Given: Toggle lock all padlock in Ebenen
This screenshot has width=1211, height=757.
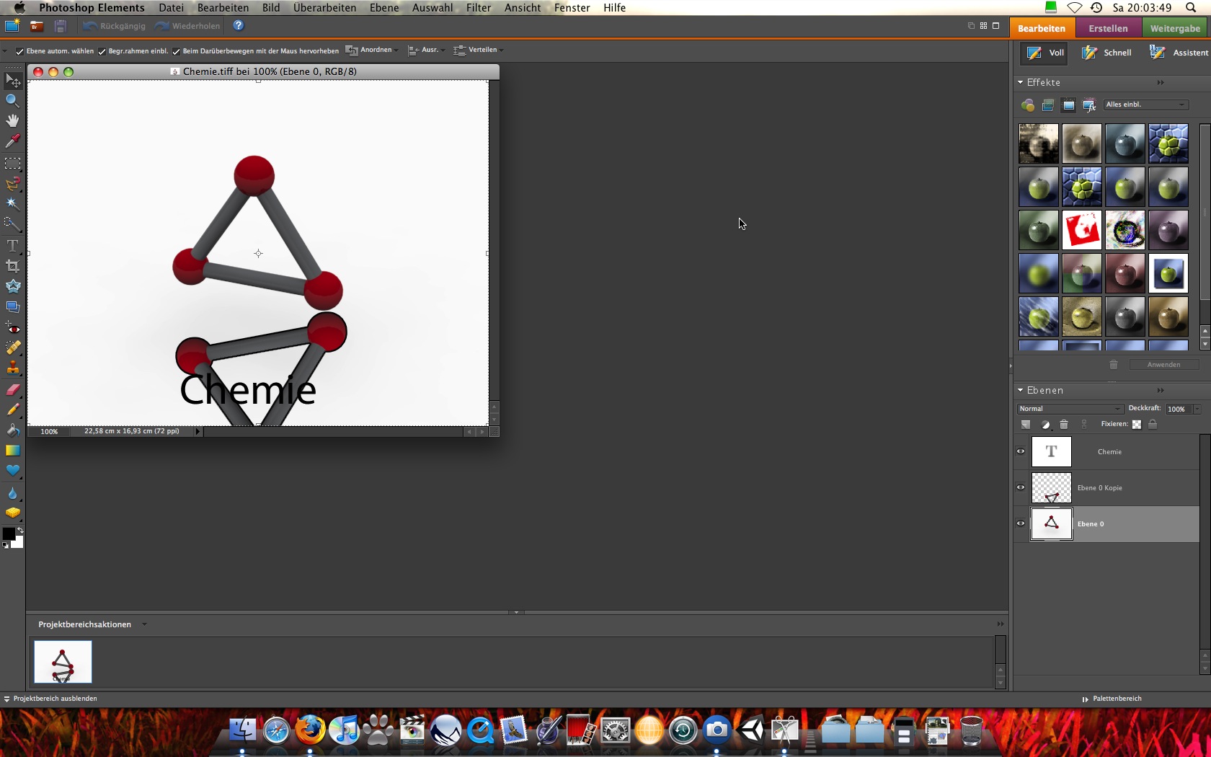Looking at the screenshot, I should 1153,425.
